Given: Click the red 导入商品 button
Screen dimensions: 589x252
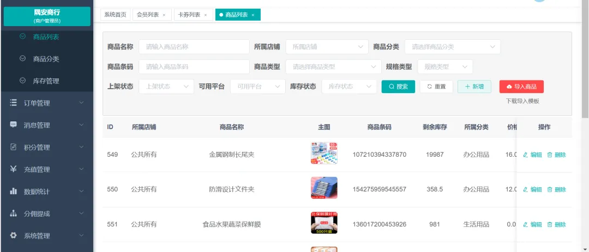Looking at the screenshot, I should coord(521,87).
